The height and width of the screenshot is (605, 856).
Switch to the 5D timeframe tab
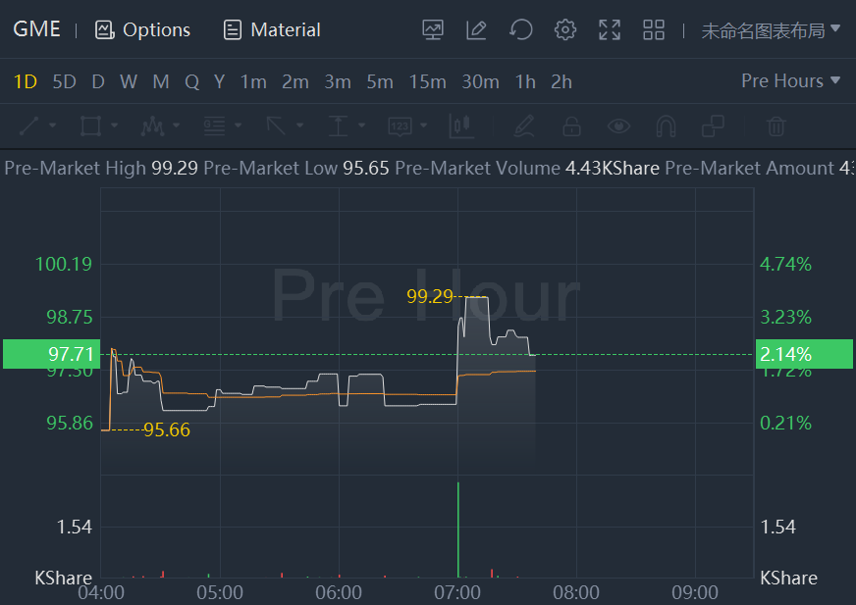click(64, 81)
